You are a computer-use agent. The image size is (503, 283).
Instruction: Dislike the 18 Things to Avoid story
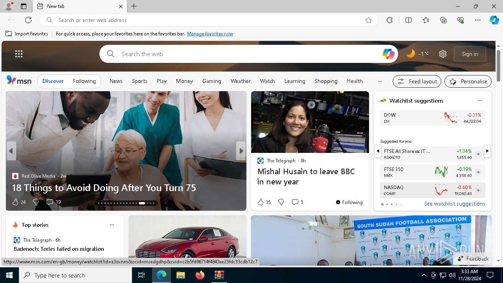(x=36, y=202)
